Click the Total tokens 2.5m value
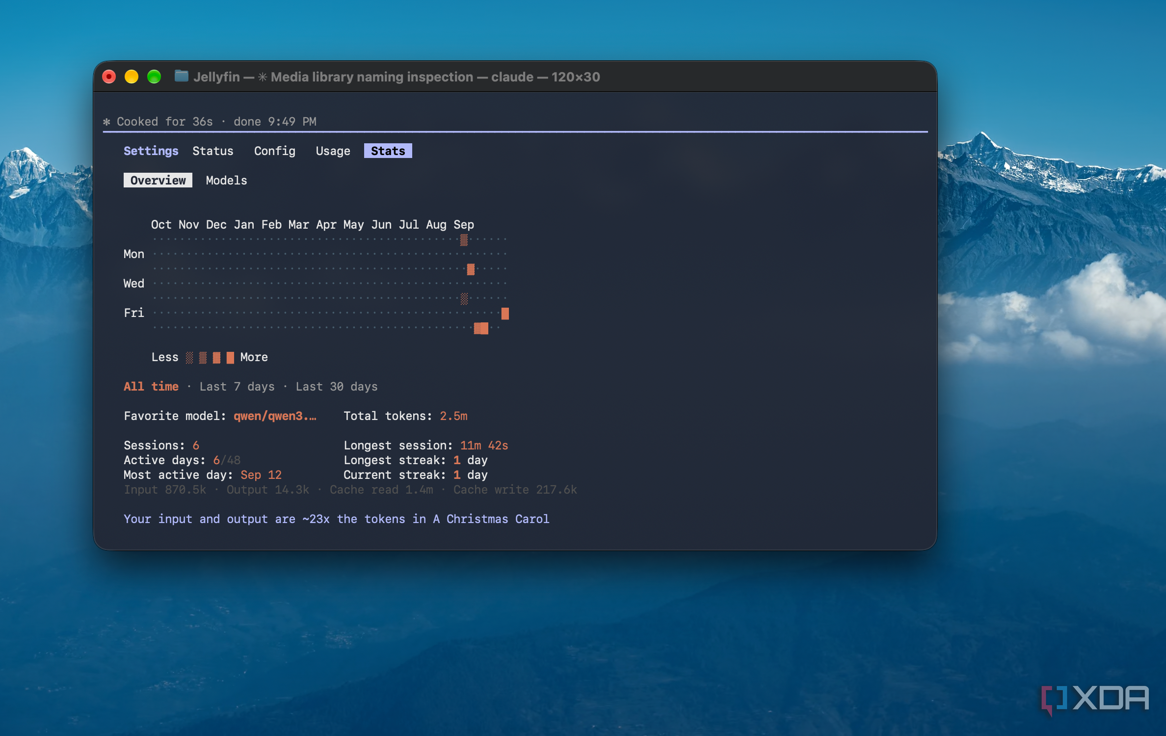 (x=453, y=416)
